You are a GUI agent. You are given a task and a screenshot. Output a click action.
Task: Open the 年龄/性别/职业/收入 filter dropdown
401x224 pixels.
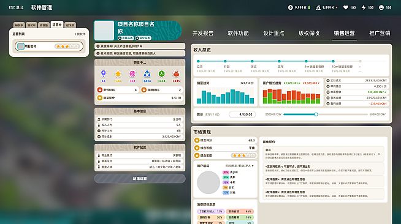[x=239, y=166]
